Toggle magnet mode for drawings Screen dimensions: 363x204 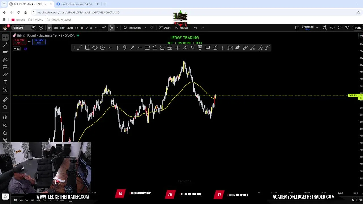point(5,117)
